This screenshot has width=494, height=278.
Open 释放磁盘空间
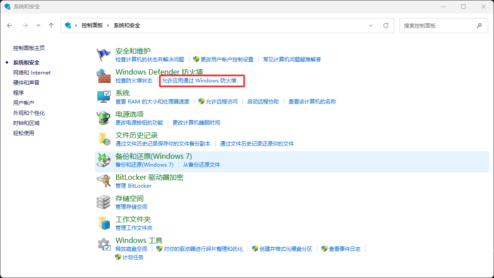[131, 249]
